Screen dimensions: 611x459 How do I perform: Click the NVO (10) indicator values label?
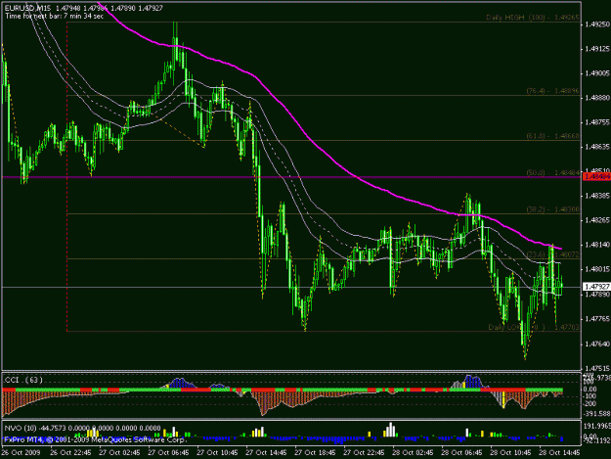pyautogui.click(x=83, y=429)
